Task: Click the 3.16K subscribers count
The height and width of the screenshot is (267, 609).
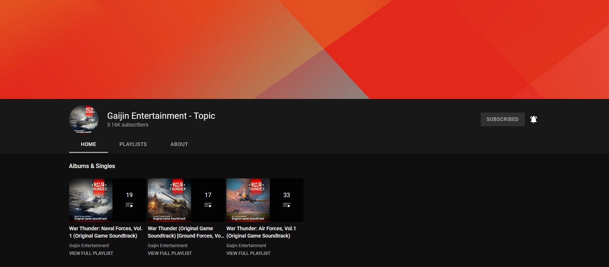Action: tap(128, 125)
